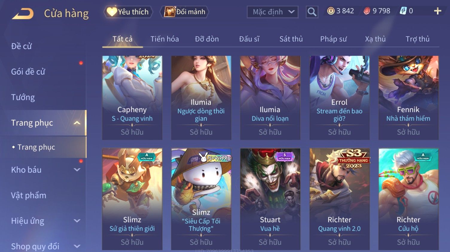Open the search magnifier icon
Screen dimensions: 450x252
(312, 12)
